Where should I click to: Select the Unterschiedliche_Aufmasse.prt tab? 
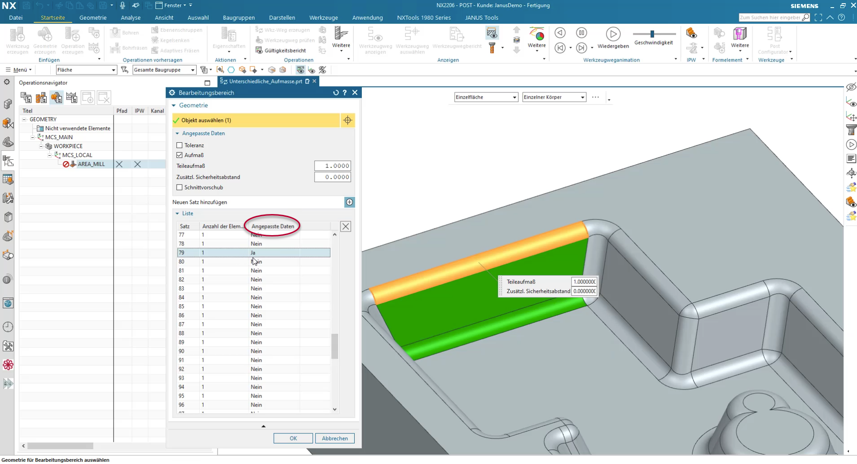[265, 81]
